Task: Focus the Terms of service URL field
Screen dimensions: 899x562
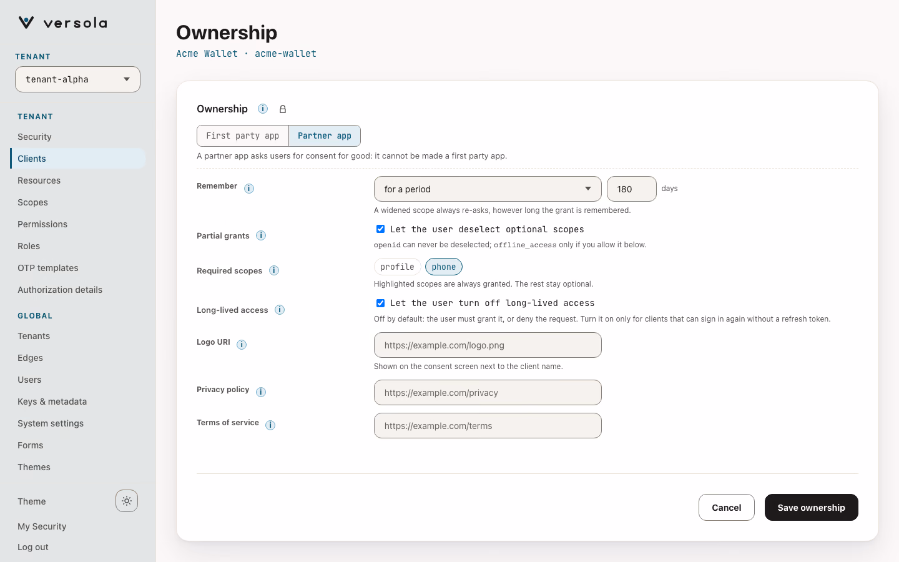Action: (488, 426)
